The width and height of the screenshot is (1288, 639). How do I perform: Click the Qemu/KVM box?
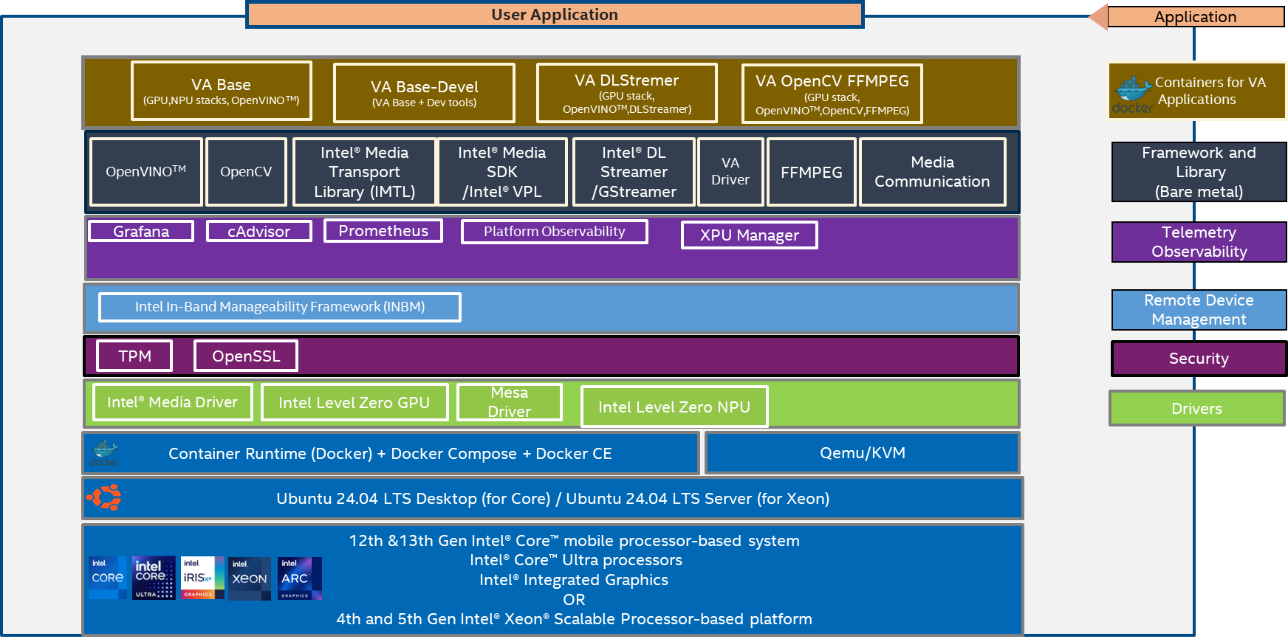click(863, 453)
